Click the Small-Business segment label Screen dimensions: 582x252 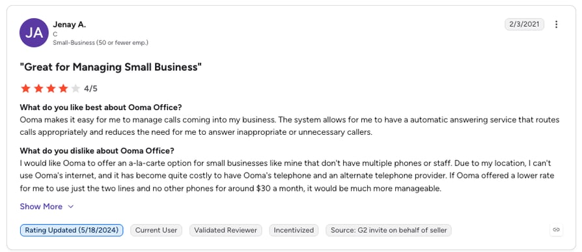[101, 43]
